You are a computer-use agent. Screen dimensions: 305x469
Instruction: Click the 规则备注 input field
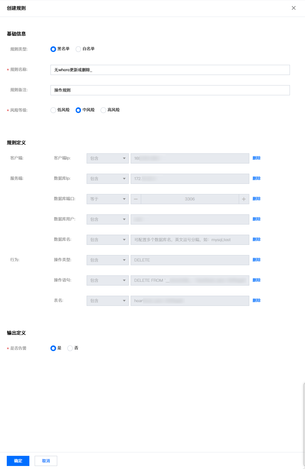(170, 90)
